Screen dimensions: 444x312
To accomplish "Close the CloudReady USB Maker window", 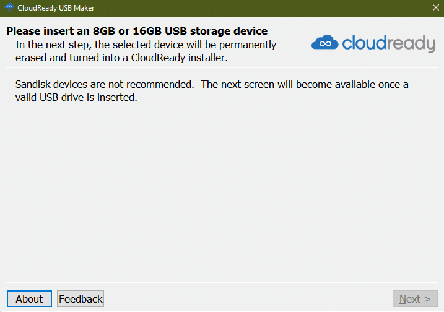I will click(x=435, y=7).
